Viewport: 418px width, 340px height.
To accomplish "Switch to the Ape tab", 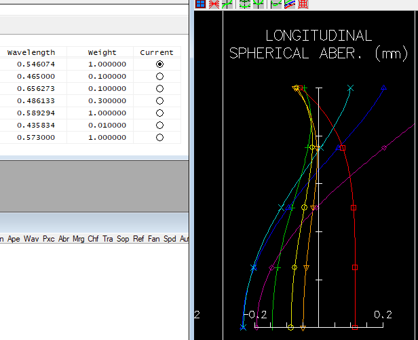I will pyautogui.click(x=14, y=239).
